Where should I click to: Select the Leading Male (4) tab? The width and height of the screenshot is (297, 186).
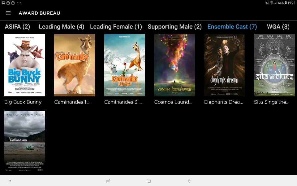click(62, 27)
